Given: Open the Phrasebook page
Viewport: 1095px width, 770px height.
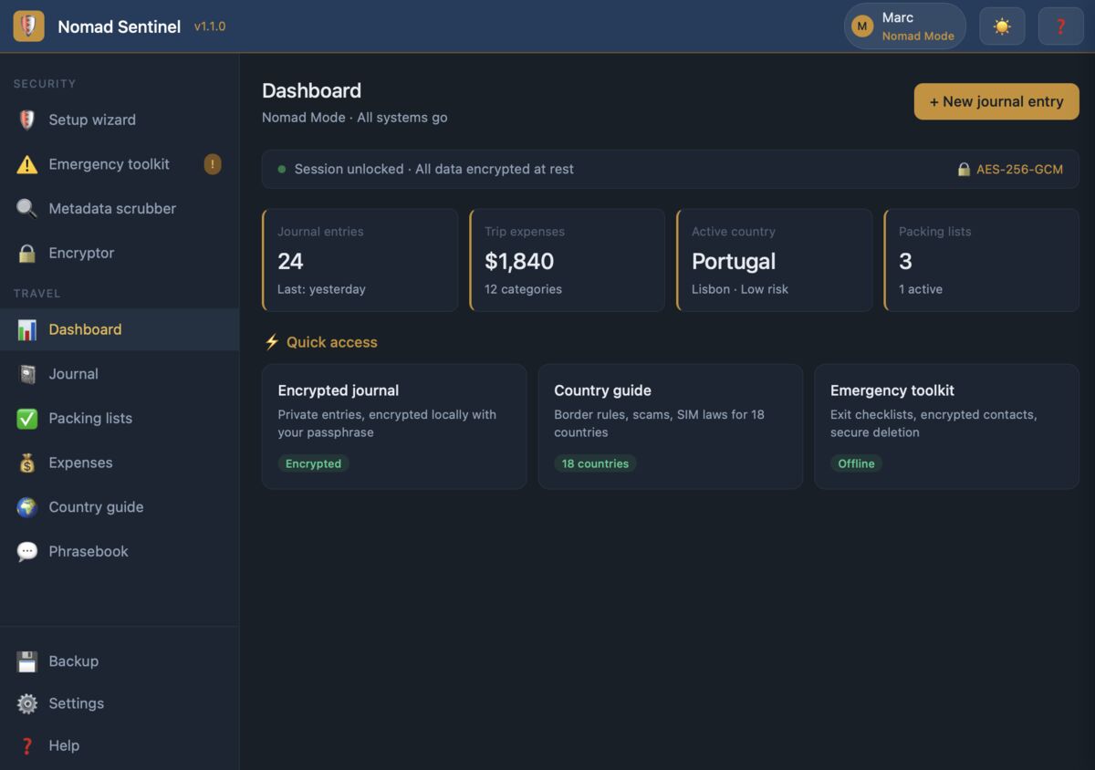Looking at the screenshot, I should 120,552.
